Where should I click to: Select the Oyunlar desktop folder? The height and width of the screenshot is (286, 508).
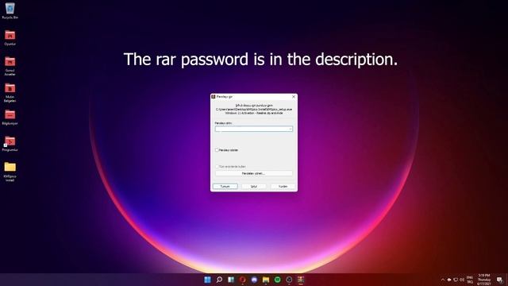click(10, 37)
